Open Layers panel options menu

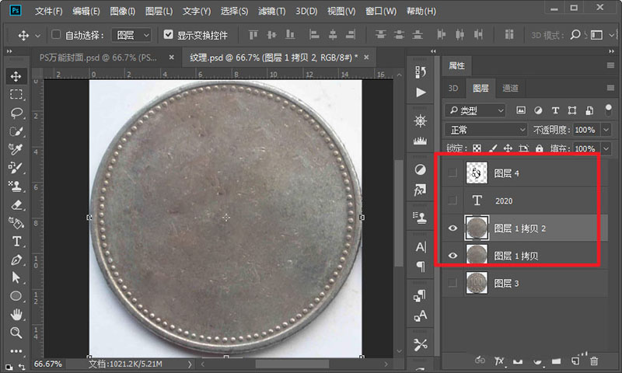click(610, 88)
